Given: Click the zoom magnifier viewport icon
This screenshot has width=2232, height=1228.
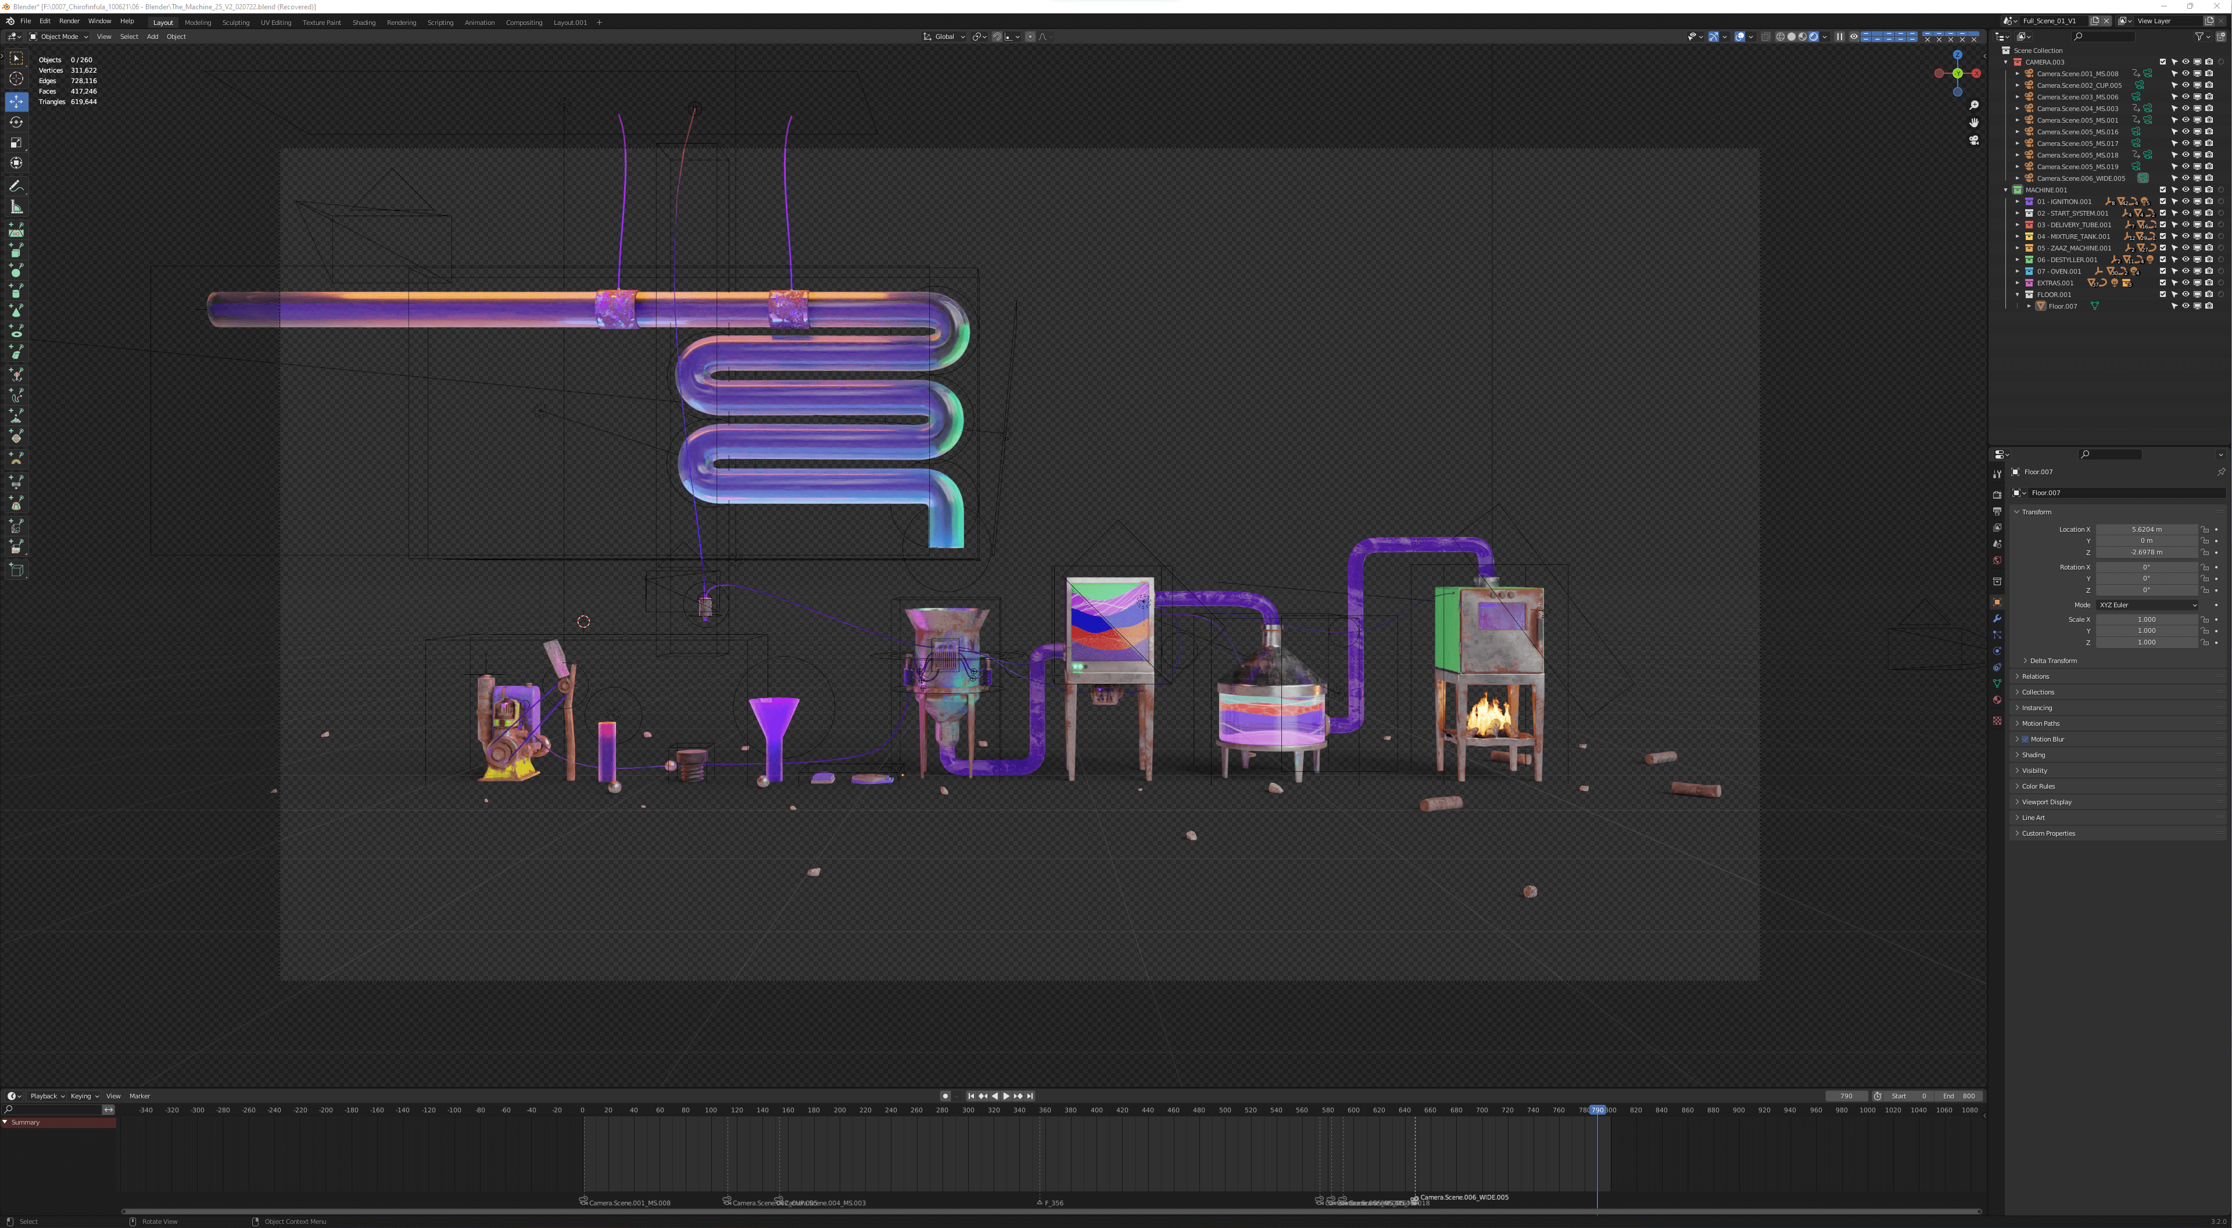Looking at the screenshot, I should (x=1974, y=106).
